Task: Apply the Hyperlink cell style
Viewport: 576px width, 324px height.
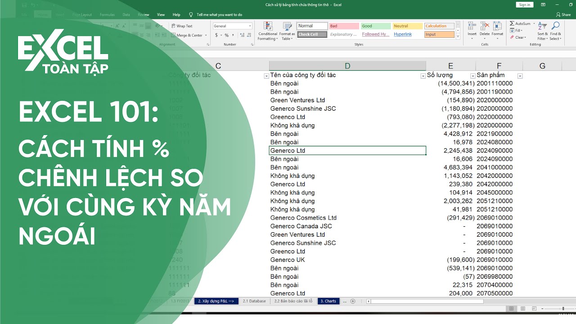Action: click(408, 34)
